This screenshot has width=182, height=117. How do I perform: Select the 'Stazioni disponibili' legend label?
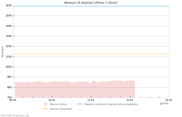point(61,109)
